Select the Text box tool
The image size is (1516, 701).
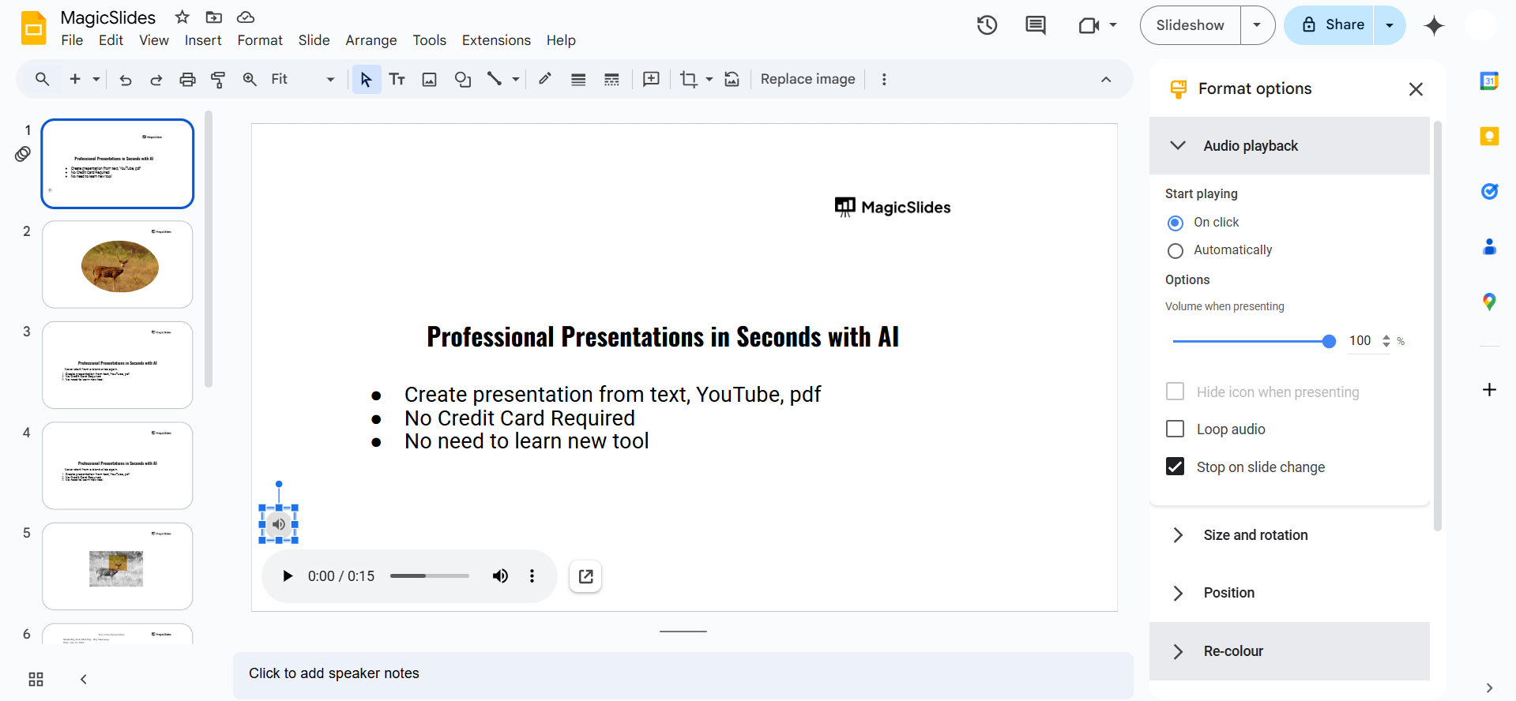(397, 79)
